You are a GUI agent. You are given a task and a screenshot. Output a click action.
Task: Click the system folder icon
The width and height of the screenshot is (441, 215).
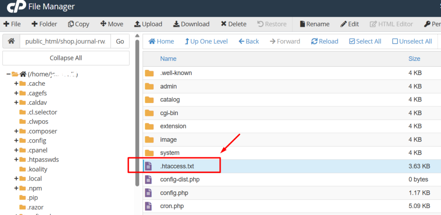click(x=149, y=153)
